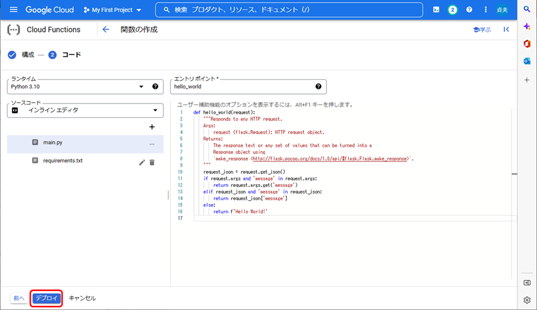537x310 pixels.
Task: Open the notifications badge showing 2
Action: 452,10
